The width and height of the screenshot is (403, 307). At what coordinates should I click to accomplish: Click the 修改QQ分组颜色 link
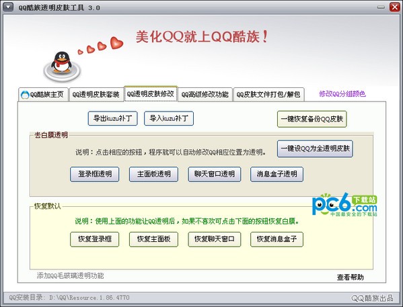point(342,94)
